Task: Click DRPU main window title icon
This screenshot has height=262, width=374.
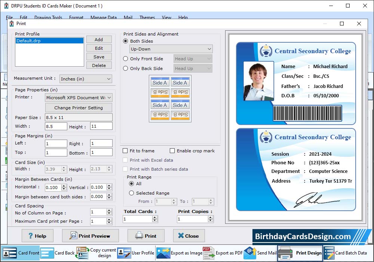Action: point(6,6)
